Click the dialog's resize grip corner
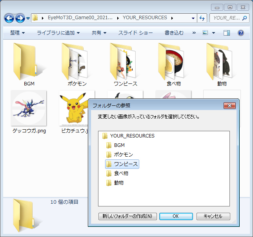The height and width of the screenshot is (237, 253). click(234, 222)
